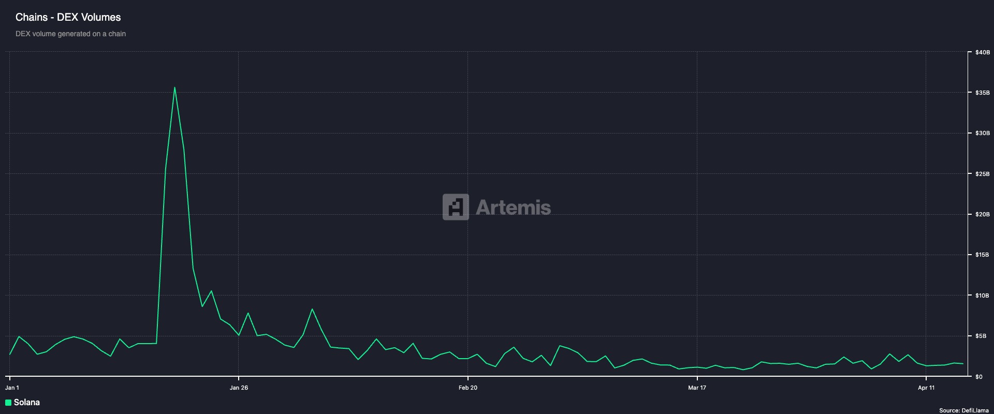Click the Artemis logo icon watermark

[x=456, y=207]
